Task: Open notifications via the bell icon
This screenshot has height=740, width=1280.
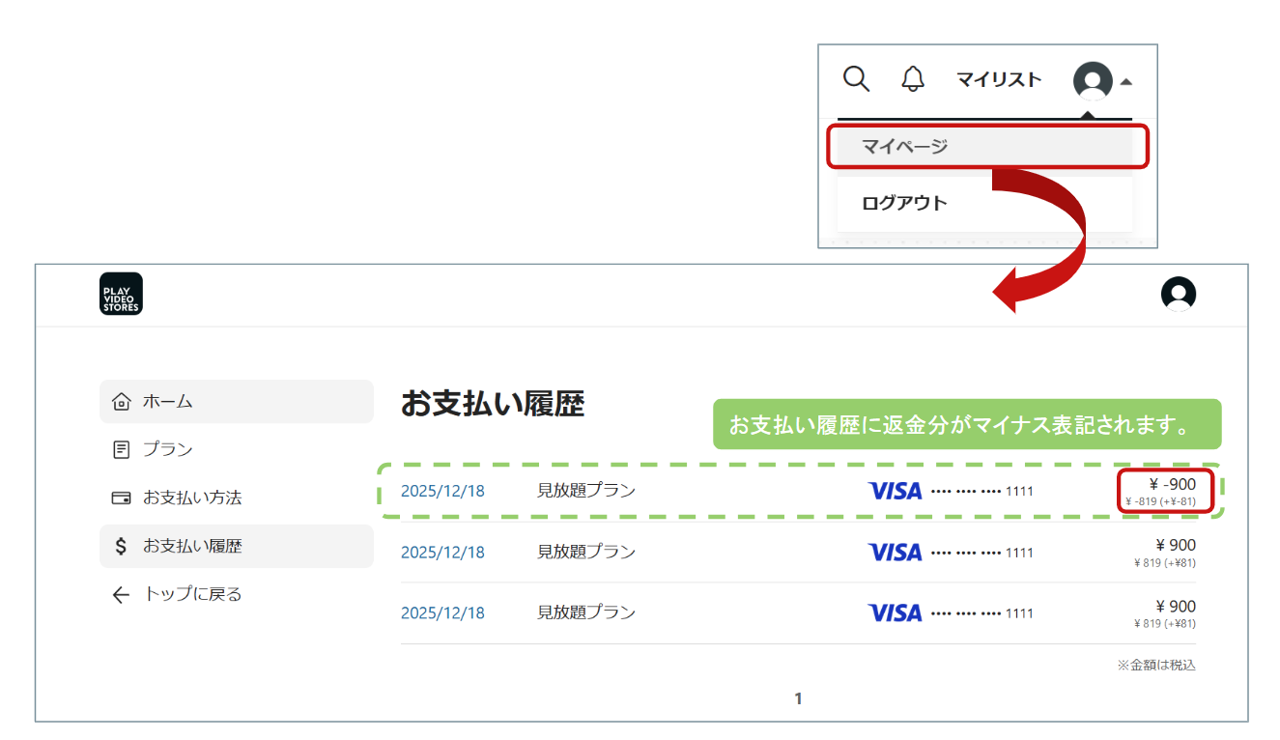Action: (912, 79)
